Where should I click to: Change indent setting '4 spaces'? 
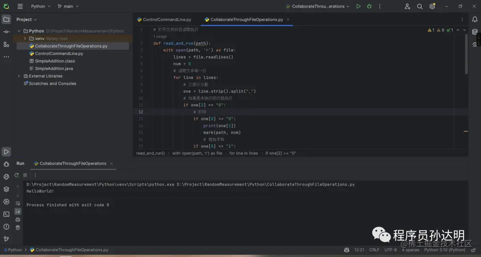click(x=411, y=249)
